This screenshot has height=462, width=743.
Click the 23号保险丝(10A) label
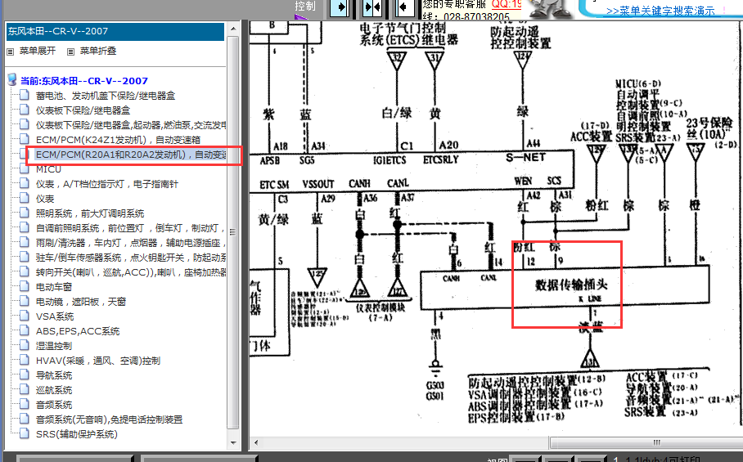tap(709, 128)
